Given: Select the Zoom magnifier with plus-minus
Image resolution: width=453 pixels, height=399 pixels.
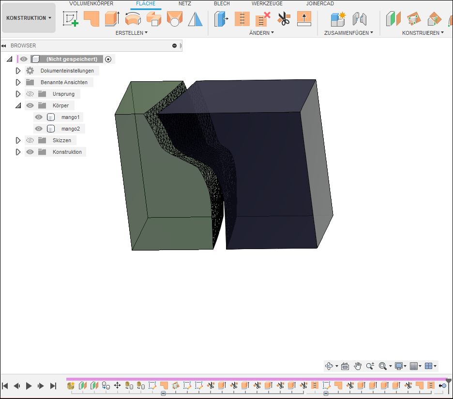Looking at the screenshot, I should coord(370,366).
